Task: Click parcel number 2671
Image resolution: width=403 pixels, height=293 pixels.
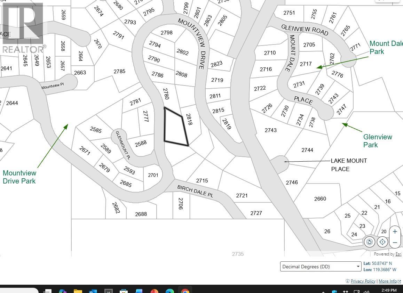Action: click(x=85, y=150)
